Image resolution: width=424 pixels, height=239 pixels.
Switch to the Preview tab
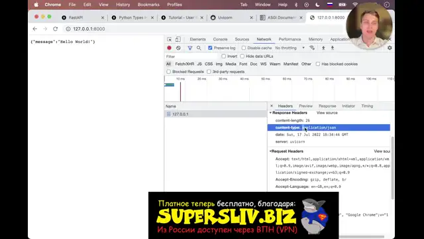pyautogui.click(x=305, y=106)
